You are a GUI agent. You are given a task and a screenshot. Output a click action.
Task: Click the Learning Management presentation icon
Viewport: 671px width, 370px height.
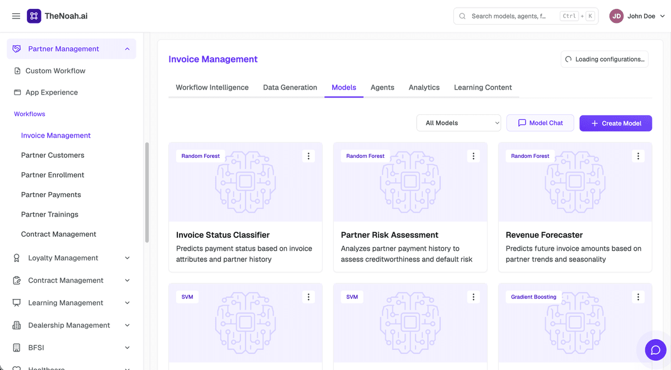[17, 303]
